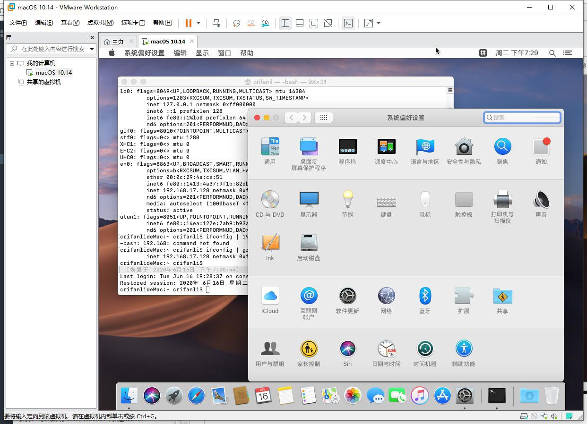Go forward in System Preferences
Image resolution: width=587 pixels, height=424 pixels.
(x=305, y=118)
